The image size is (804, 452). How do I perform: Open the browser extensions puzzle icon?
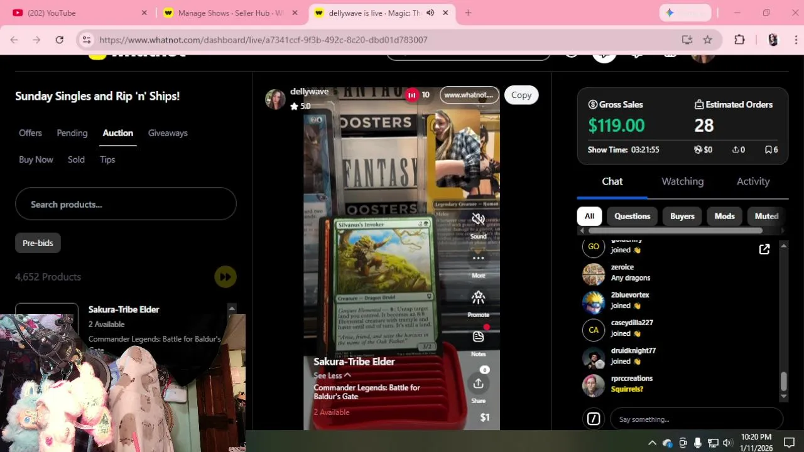(x=739, y=40)
